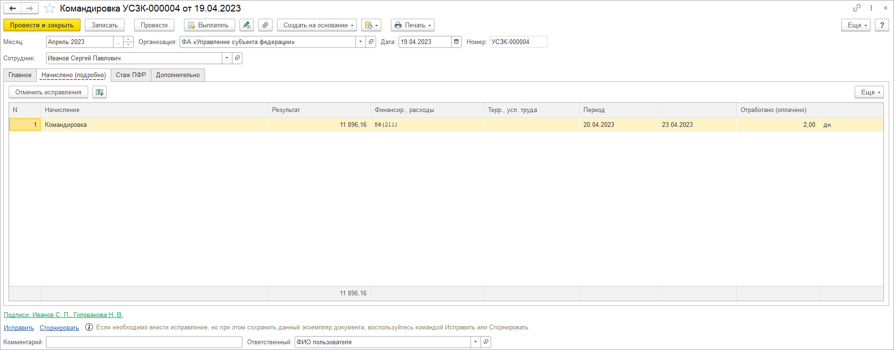Click Финансир., расходы column header
Viewport: 894px width, 350px height.
pyautogui.click(x=427, y=110)
